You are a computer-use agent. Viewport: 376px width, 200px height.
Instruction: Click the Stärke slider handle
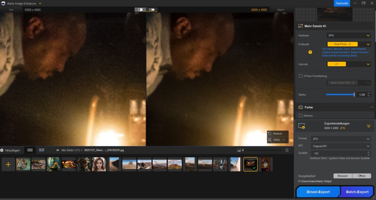point(354,95)
